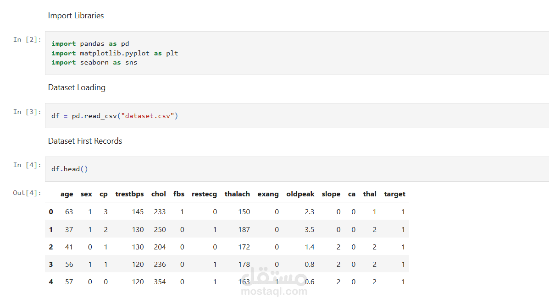Image resolution: width=549 pixels, height=303 pixels.
Task: Click the "oldpeak" column header
Action: click(300, 194)
